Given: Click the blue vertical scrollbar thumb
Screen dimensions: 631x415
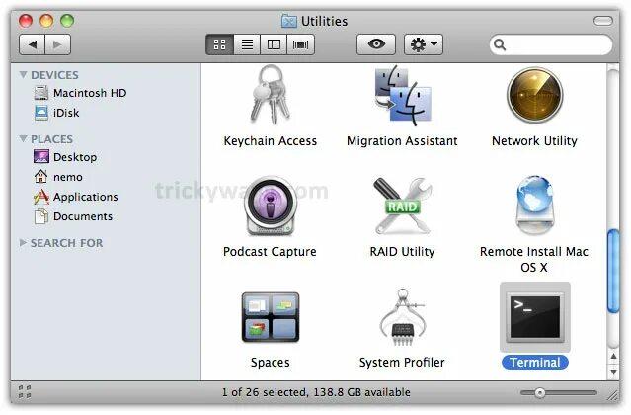Looking at the screenshot, I should (x=613, y=271).
